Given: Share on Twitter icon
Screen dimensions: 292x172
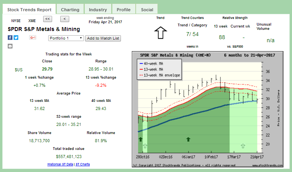Looking at the screenshot, I should click(x=16, y=38).
